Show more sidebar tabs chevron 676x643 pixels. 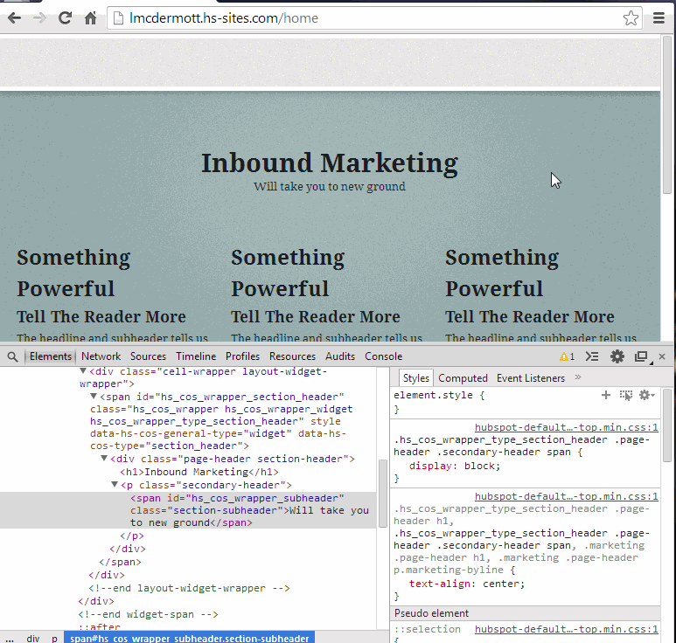click(x=578, y=377)
